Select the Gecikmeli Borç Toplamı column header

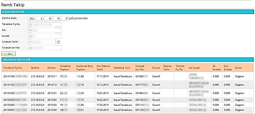coord(85,68)
